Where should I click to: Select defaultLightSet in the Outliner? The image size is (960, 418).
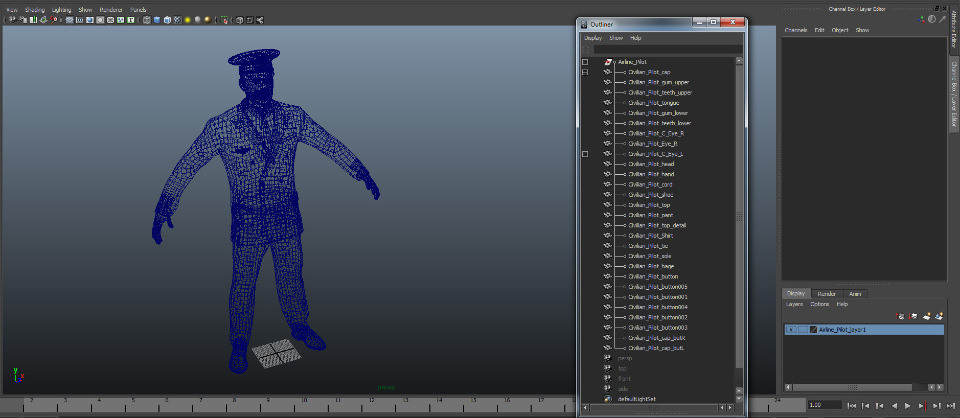(636, 399)
